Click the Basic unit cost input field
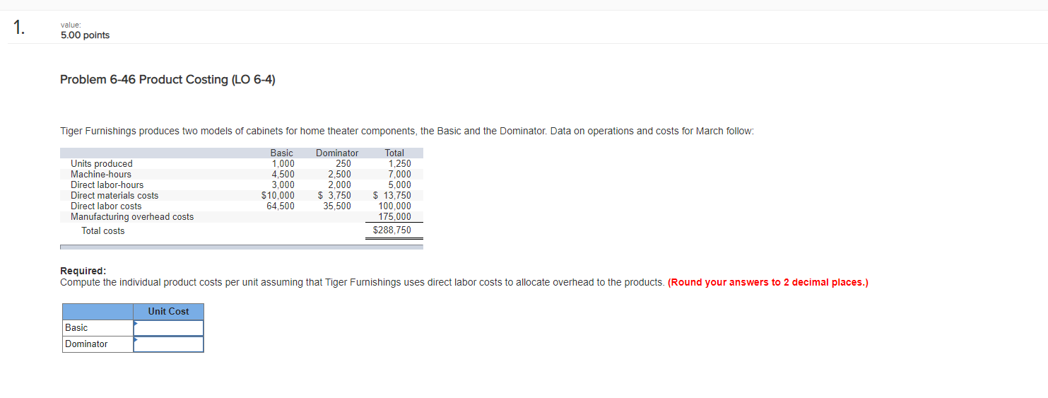This screenshot has width=1048, height=398. click(x=168, y=328)
